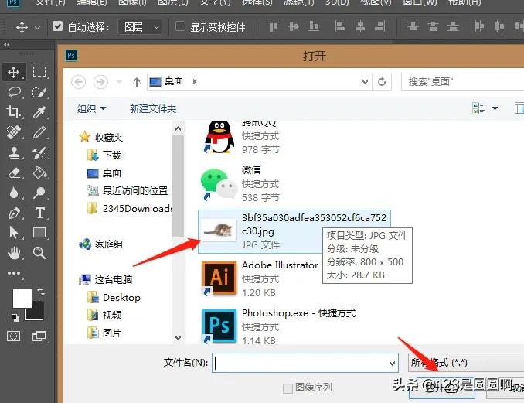This screenshot has height=403, width=524.
Task: Select 桌面 in the navigation pane
Action: pyautogui.click(x=104, y=173)
